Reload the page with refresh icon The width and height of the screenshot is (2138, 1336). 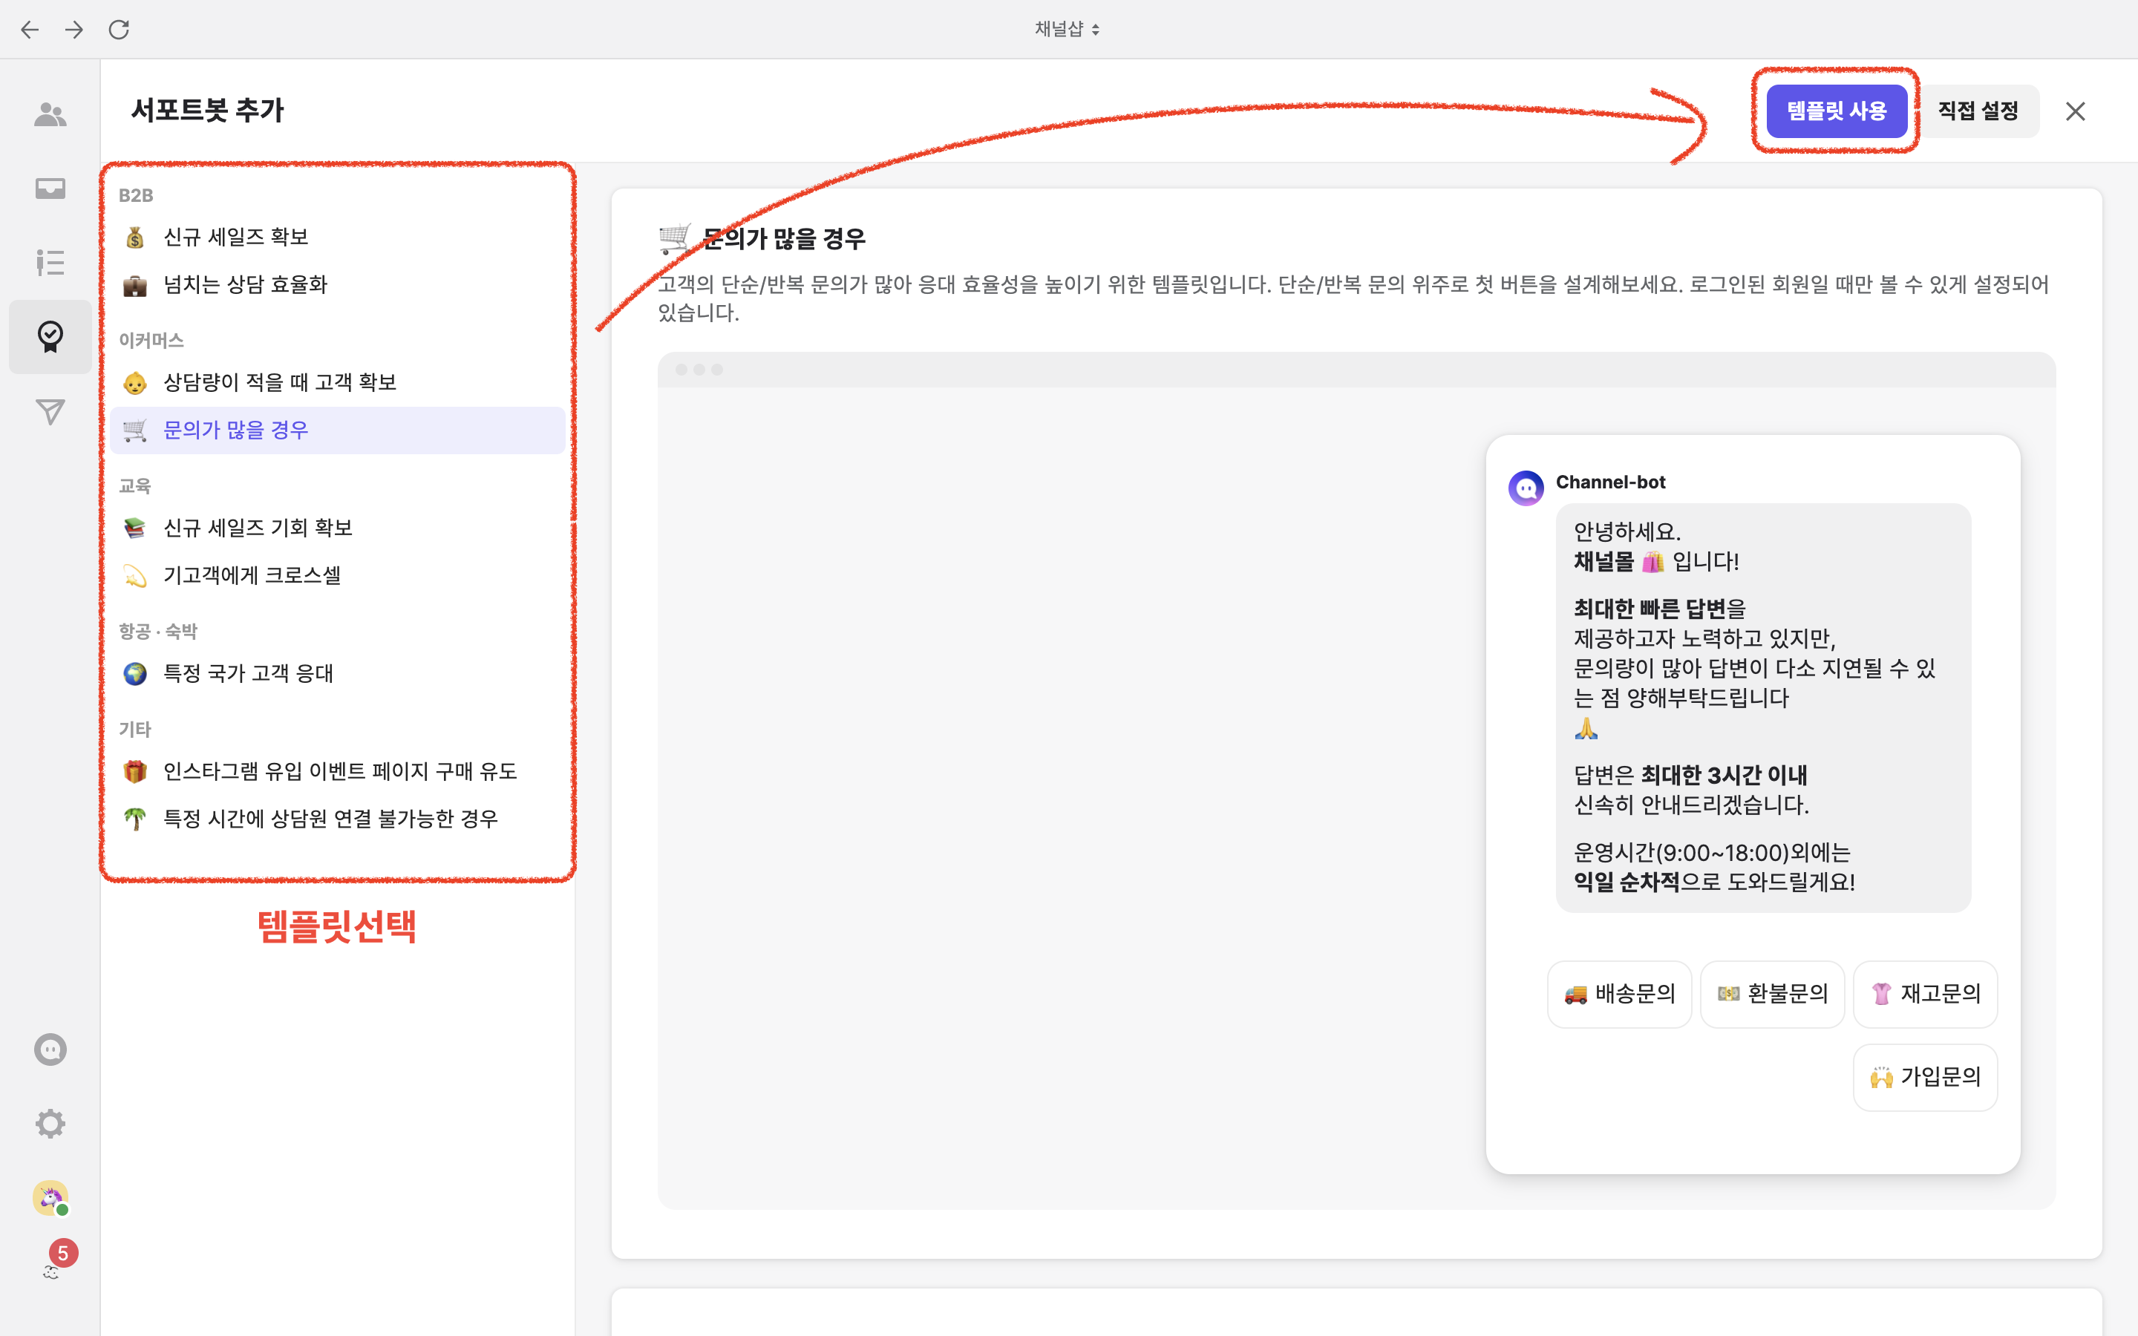click(x=120, y=29)
